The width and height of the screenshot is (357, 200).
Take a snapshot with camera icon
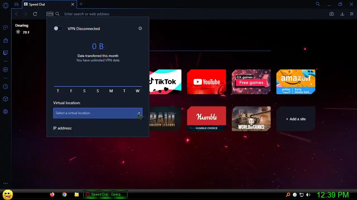pyautogui.click(x=332, y=14)
